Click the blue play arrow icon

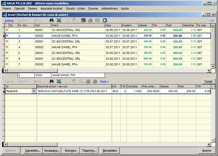(x=105, y=20)
